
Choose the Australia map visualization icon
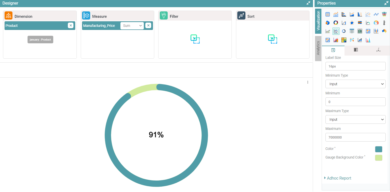384,31
